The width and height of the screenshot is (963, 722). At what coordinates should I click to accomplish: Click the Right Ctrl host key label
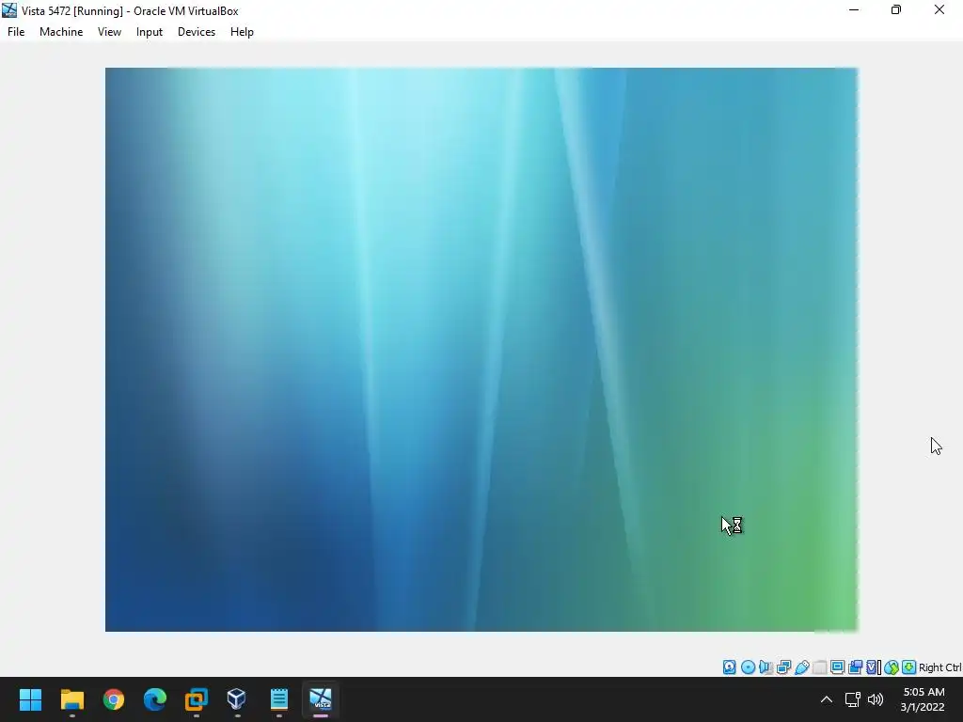[x=939, y=667]
